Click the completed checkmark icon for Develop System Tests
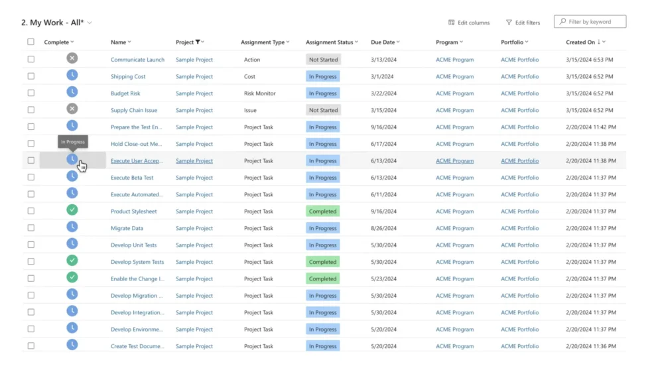650x366 pixels. pyautogui.click(x=72, y=261)
